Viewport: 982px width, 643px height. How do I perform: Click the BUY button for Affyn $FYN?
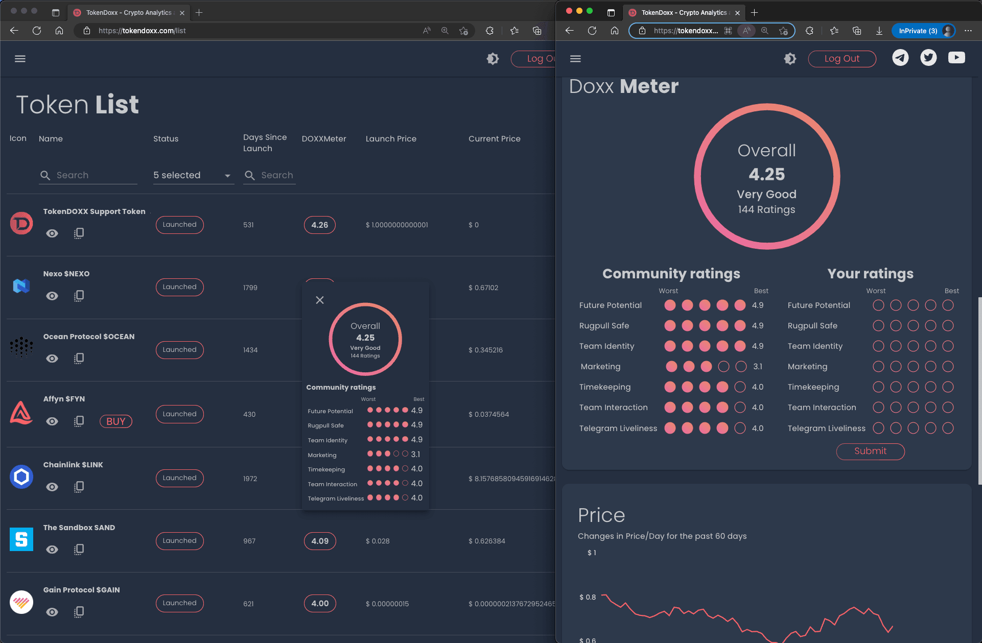pyautogui.click(x=116, y=421)
